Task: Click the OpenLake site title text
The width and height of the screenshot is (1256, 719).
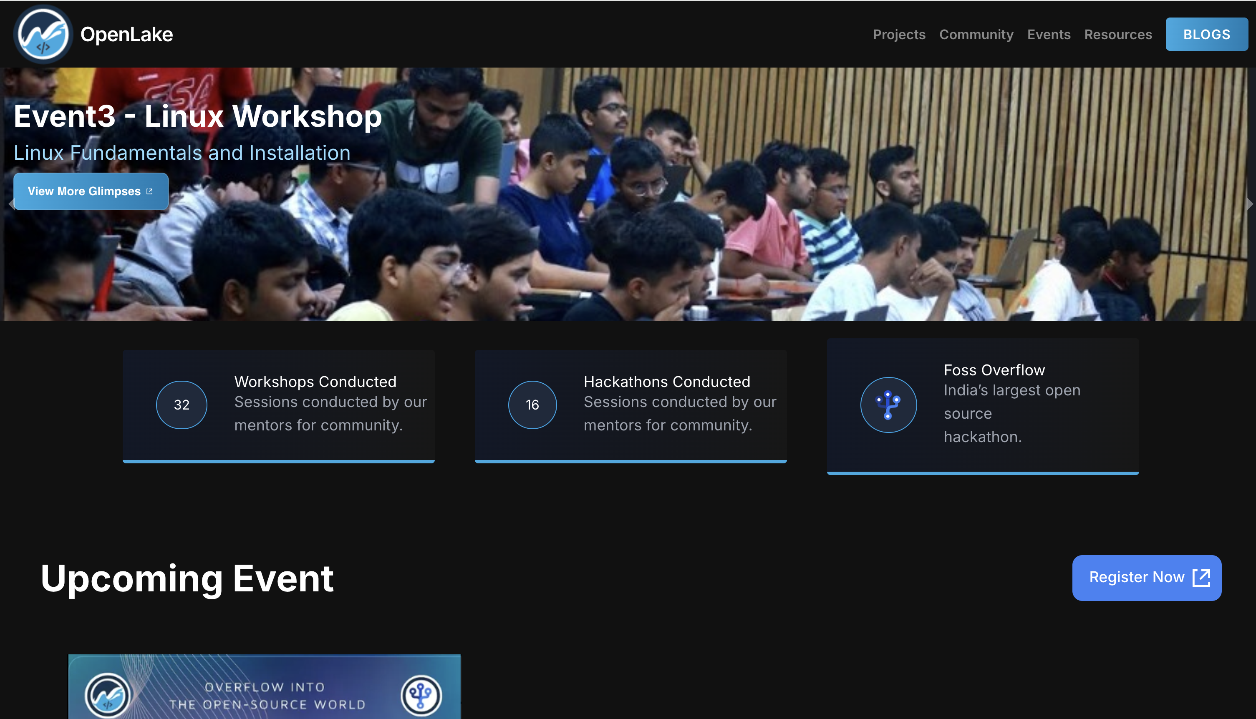Action: tap(126, 34)
